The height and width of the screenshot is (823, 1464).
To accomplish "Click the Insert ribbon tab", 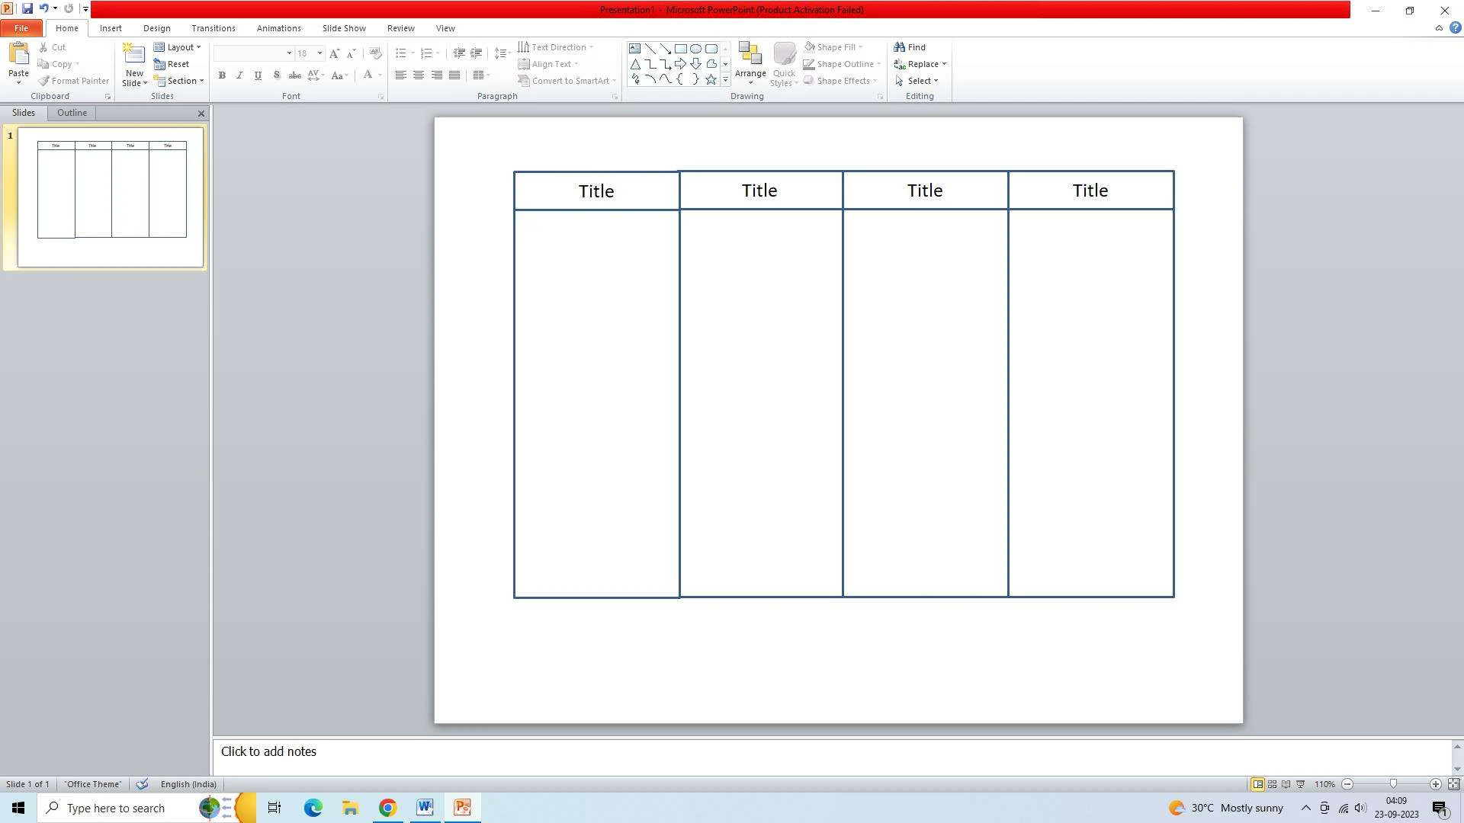I will point(110,27).
